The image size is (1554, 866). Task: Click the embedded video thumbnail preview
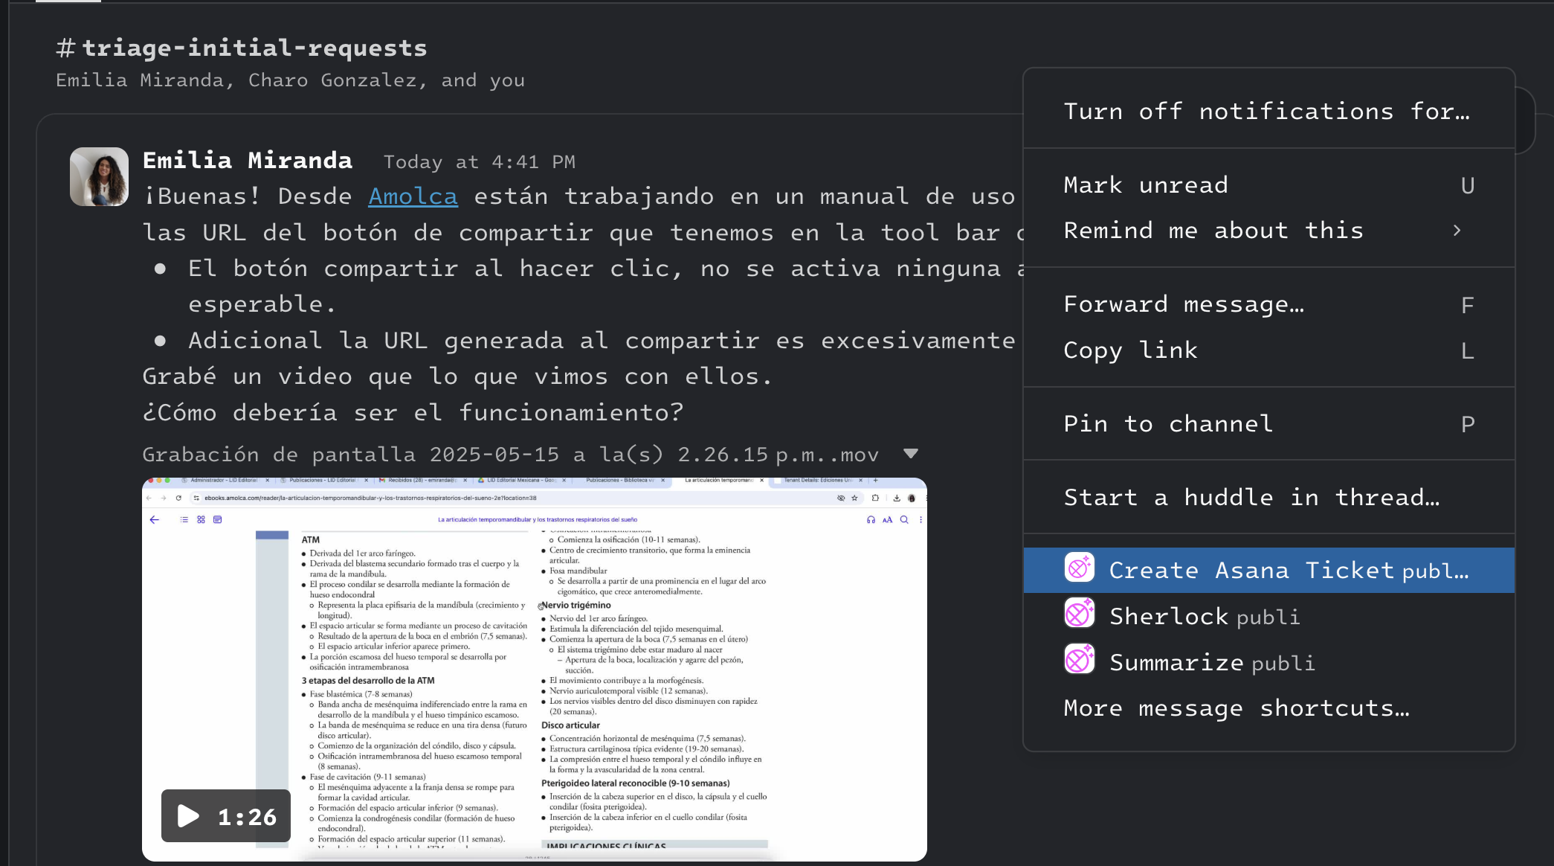534,670
